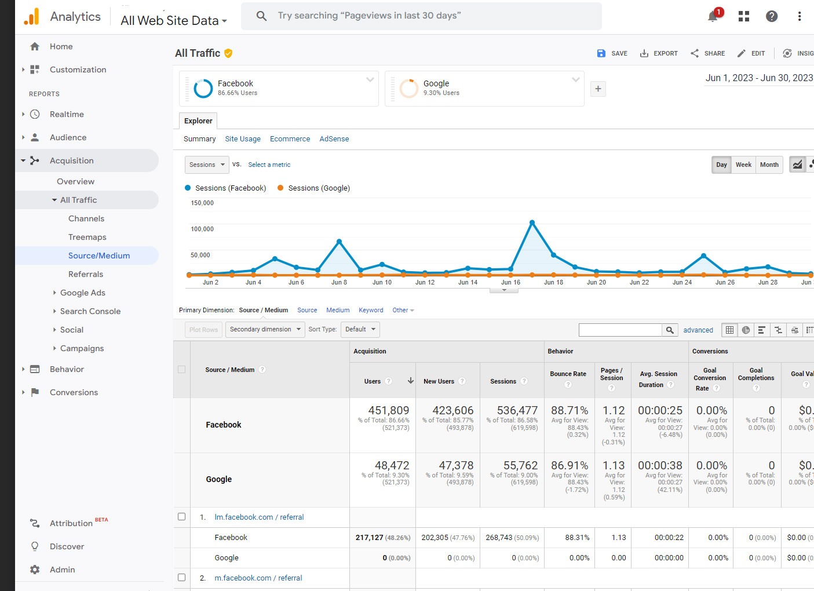This screenshot has height=591, width=814.
Task: Switch to the Site Usage tab
Action: point(242,139)
